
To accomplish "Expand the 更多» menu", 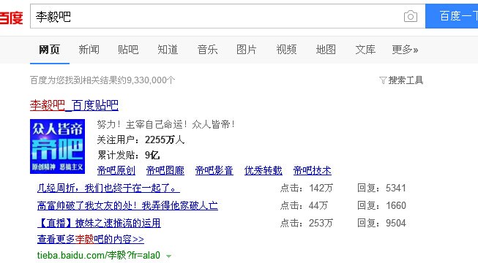I will (x=405, y=50).
